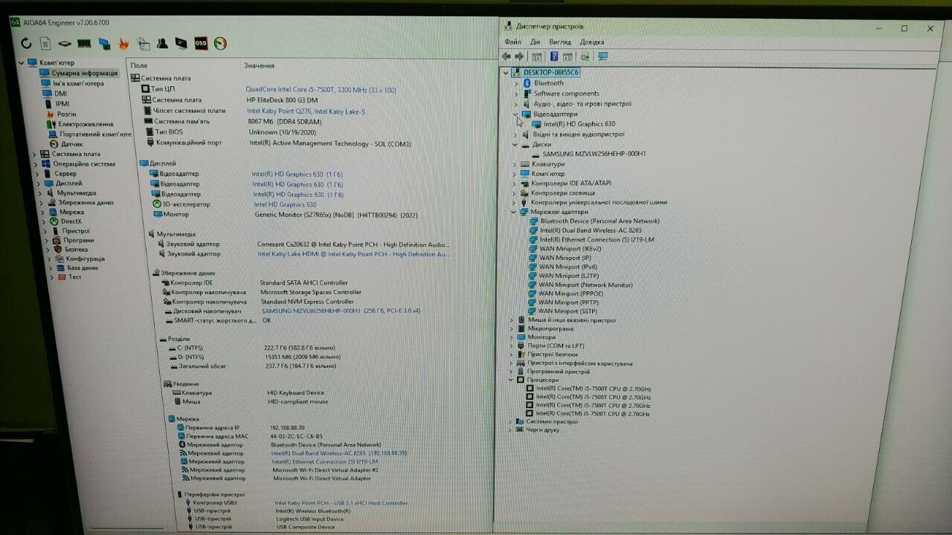This screenshot has height=535, width=952.
Task: Open the Intel Kaby Point Q270 chipset link
Action: click(x=306, y=111)
